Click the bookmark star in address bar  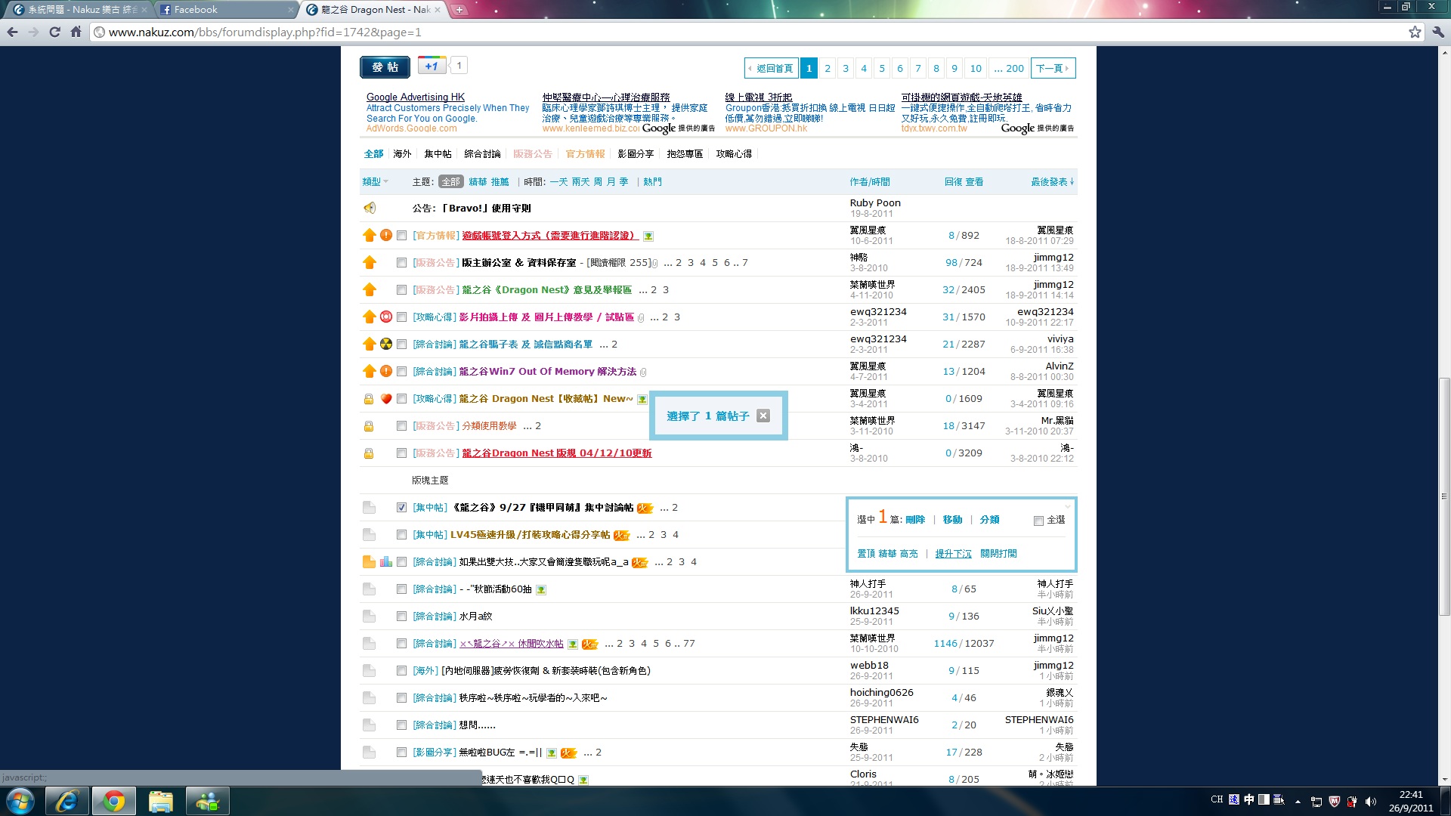pyautogui.click(x=1415, y=32)
